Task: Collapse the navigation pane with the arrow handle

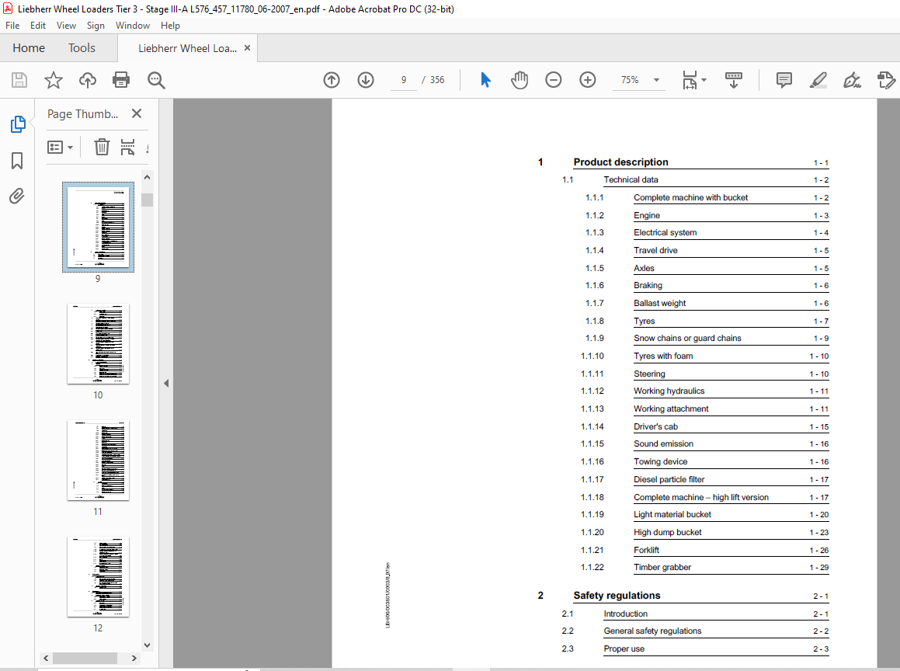Action: [166, 383]
